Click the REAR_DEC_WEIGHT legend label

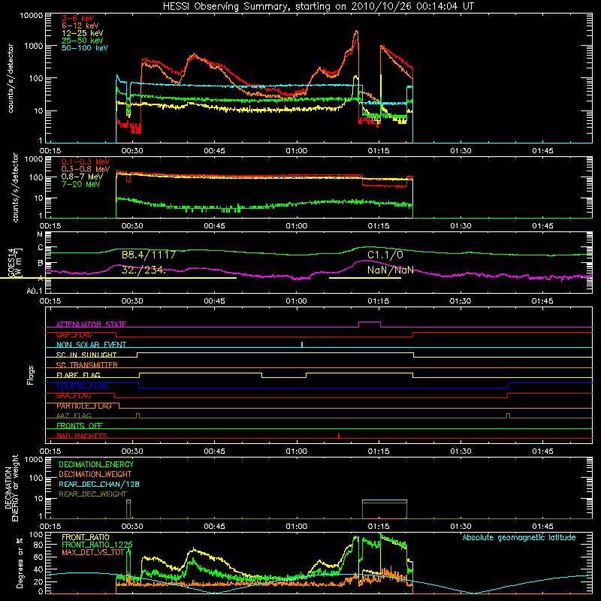coord(92,494)
